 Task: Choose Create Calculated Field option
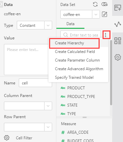[x=75, y=52]
